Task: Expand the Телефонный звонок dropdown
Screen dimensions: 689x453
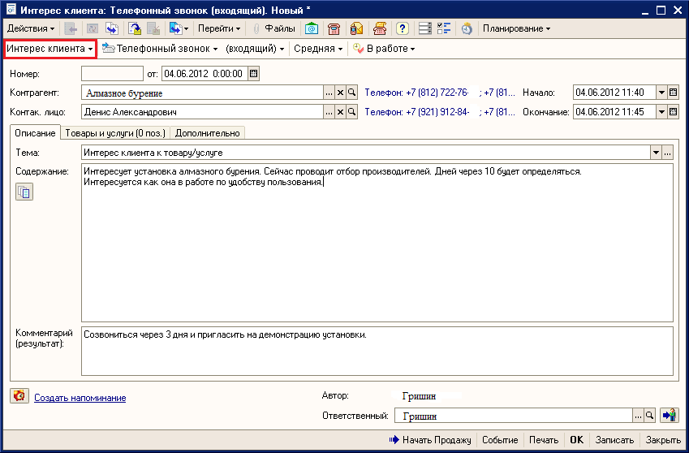Action: pyautogui.click(x=160, y=49)
